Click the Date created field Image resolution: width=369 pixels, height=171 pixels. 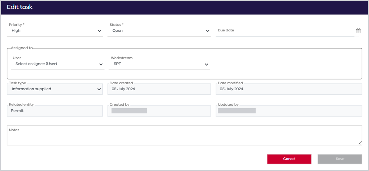159,89
